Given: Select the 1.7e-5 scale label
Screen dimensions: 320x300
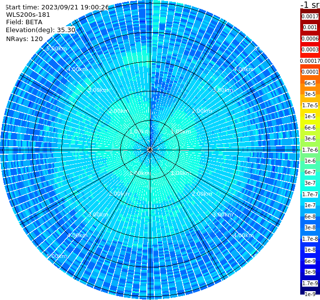Looking at the screenshot, I should (310, 105).
